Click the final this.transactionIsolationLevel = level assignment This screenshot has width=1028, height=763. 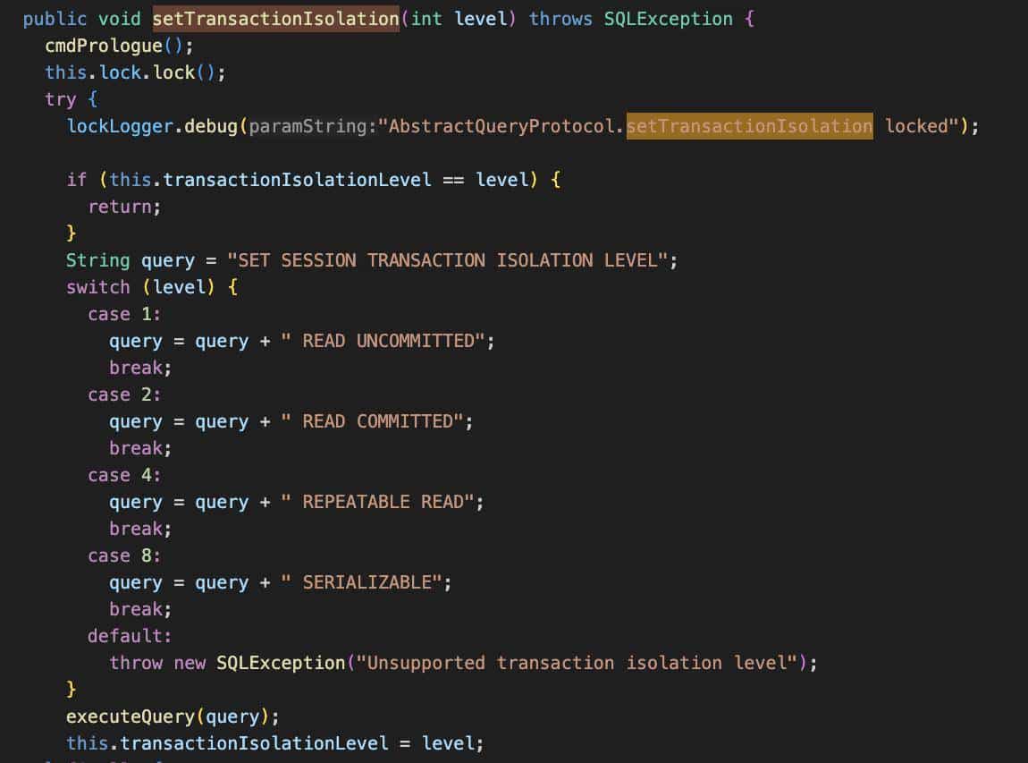click(x=274, y=743)
